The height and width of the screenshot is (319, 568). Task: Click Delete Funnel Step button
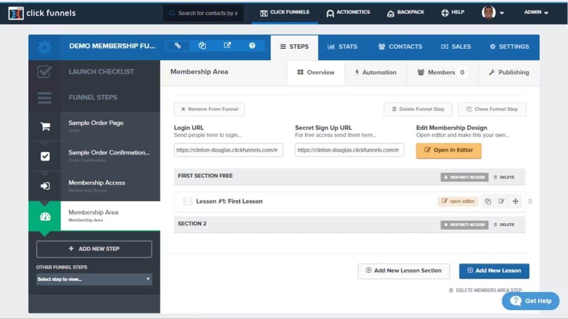click(x=418, y=109)
